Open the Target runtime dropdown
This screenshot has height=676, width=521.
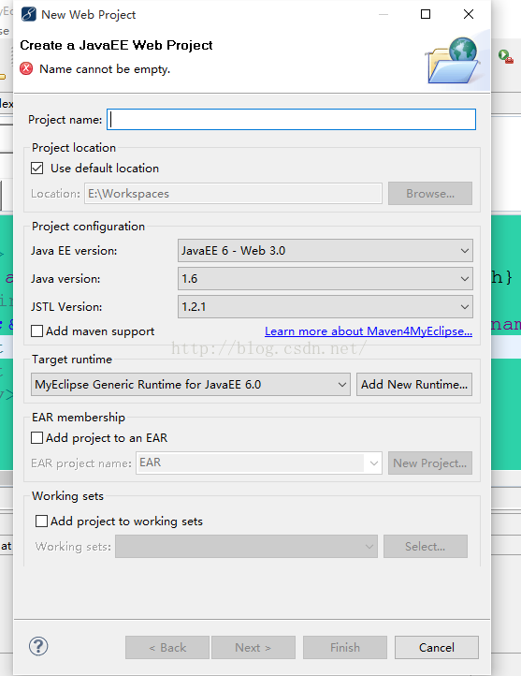tap(191, 384)
